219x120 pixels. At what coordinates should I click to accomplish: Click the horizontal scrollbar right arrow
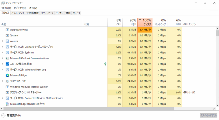click(214, 109)
